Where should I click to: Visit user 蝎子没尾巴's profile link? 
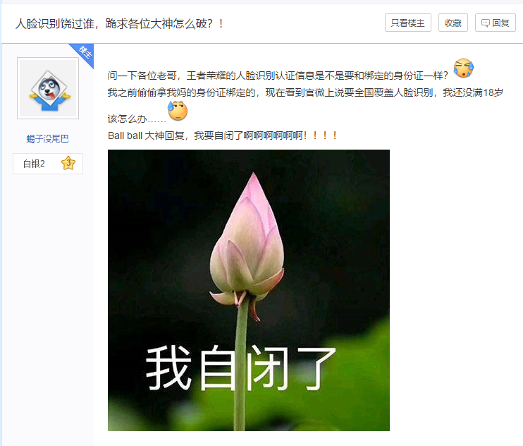[48, 138]
